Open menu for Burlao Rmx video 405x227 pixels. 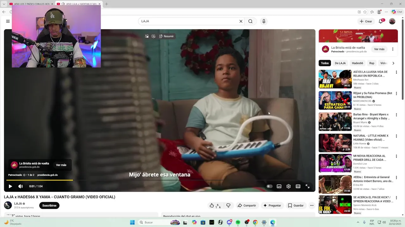pos(396,115)
